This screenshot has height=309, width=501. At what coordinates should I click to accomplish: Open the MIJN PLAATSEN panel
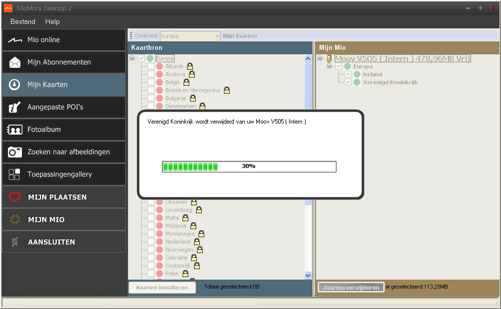click(x=64, y=197)
